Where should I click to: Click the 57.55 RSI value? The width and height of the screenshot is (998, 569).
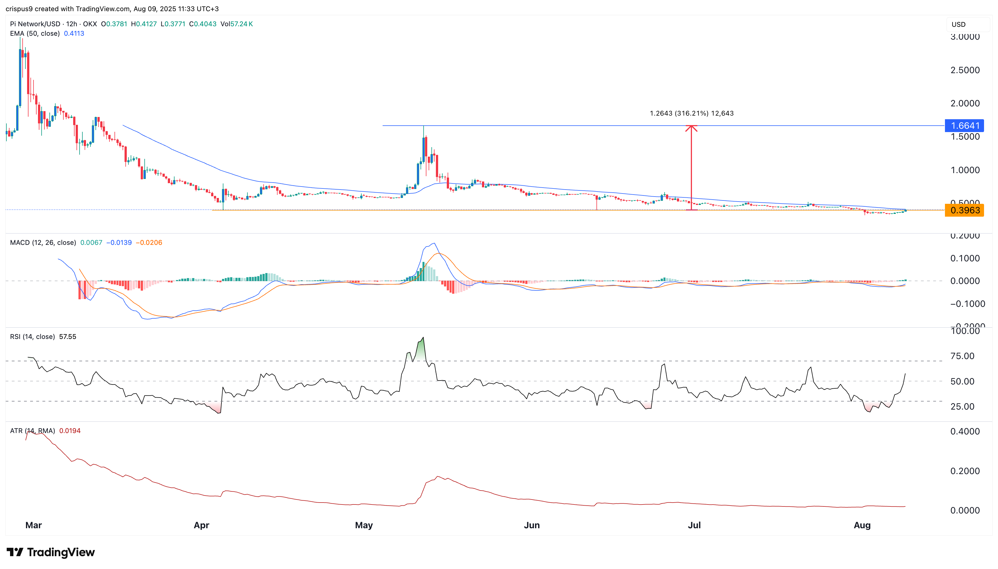[68, 337]
